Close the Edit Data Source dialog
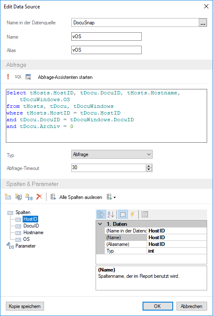Image resolution: width=213 pixels, height=316 pixels. pos(206,6)
